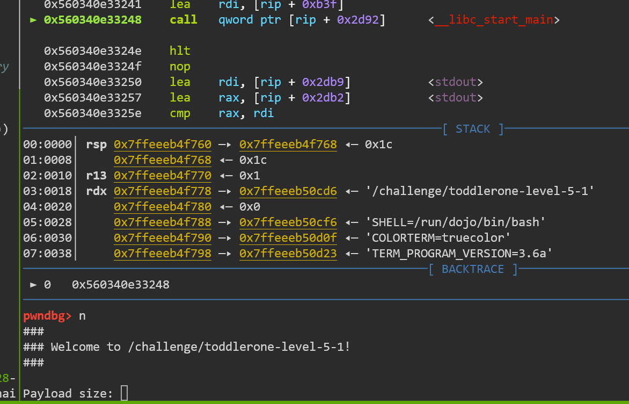Screen dimensions: 629x404
Task: Click the Welcome to /challenge/toddlerone-level-5-1! line
Action: [x=187, y=347]
